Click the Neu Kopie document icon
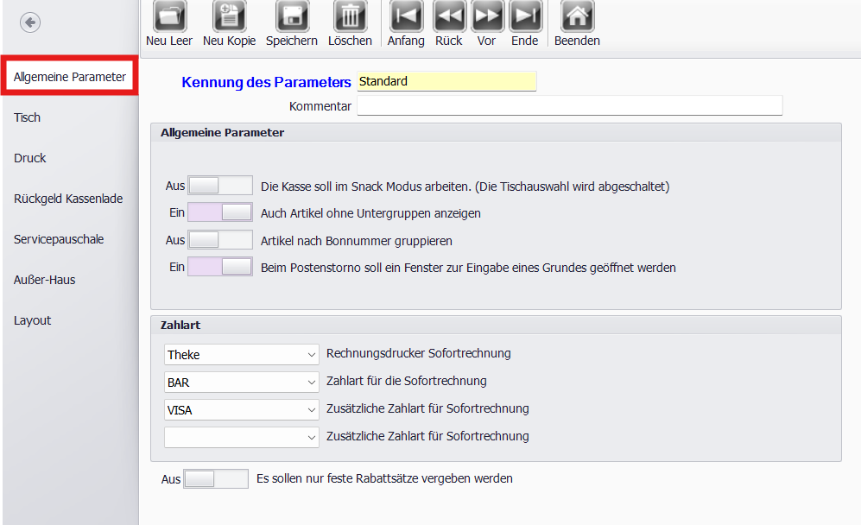 (x=229, y=16)
